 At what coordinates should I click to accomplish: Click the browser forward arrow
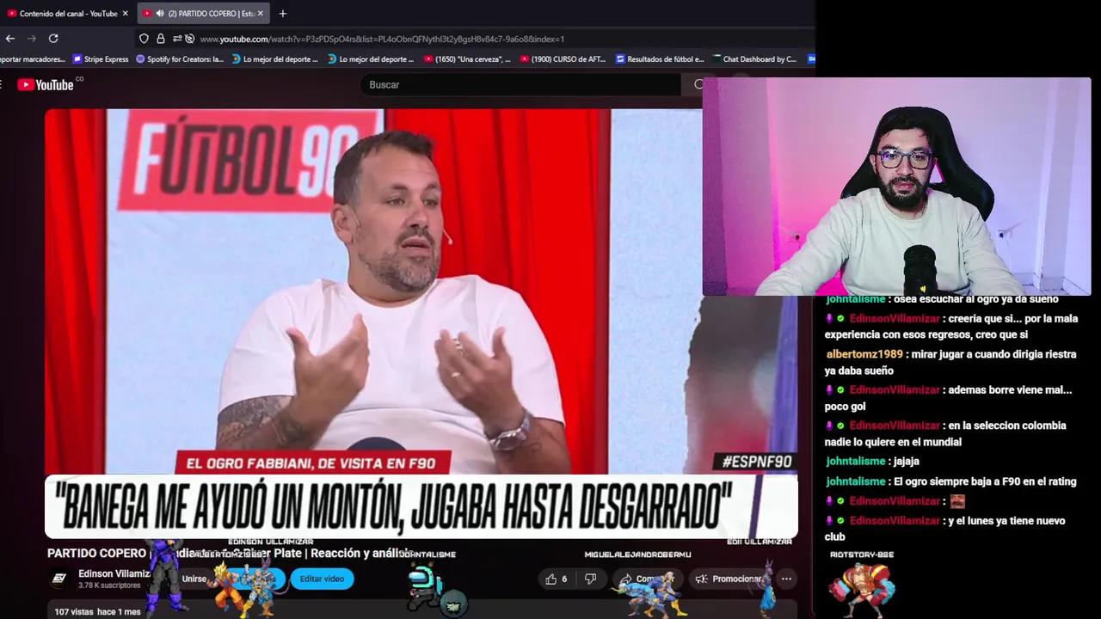pos(32,39)
